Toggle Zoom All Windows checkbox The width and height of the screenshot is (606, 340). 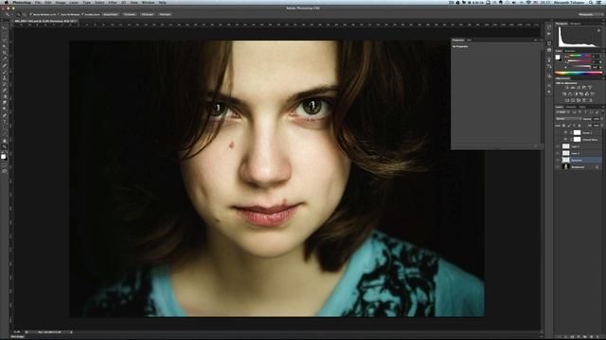(x=59, y=14)
